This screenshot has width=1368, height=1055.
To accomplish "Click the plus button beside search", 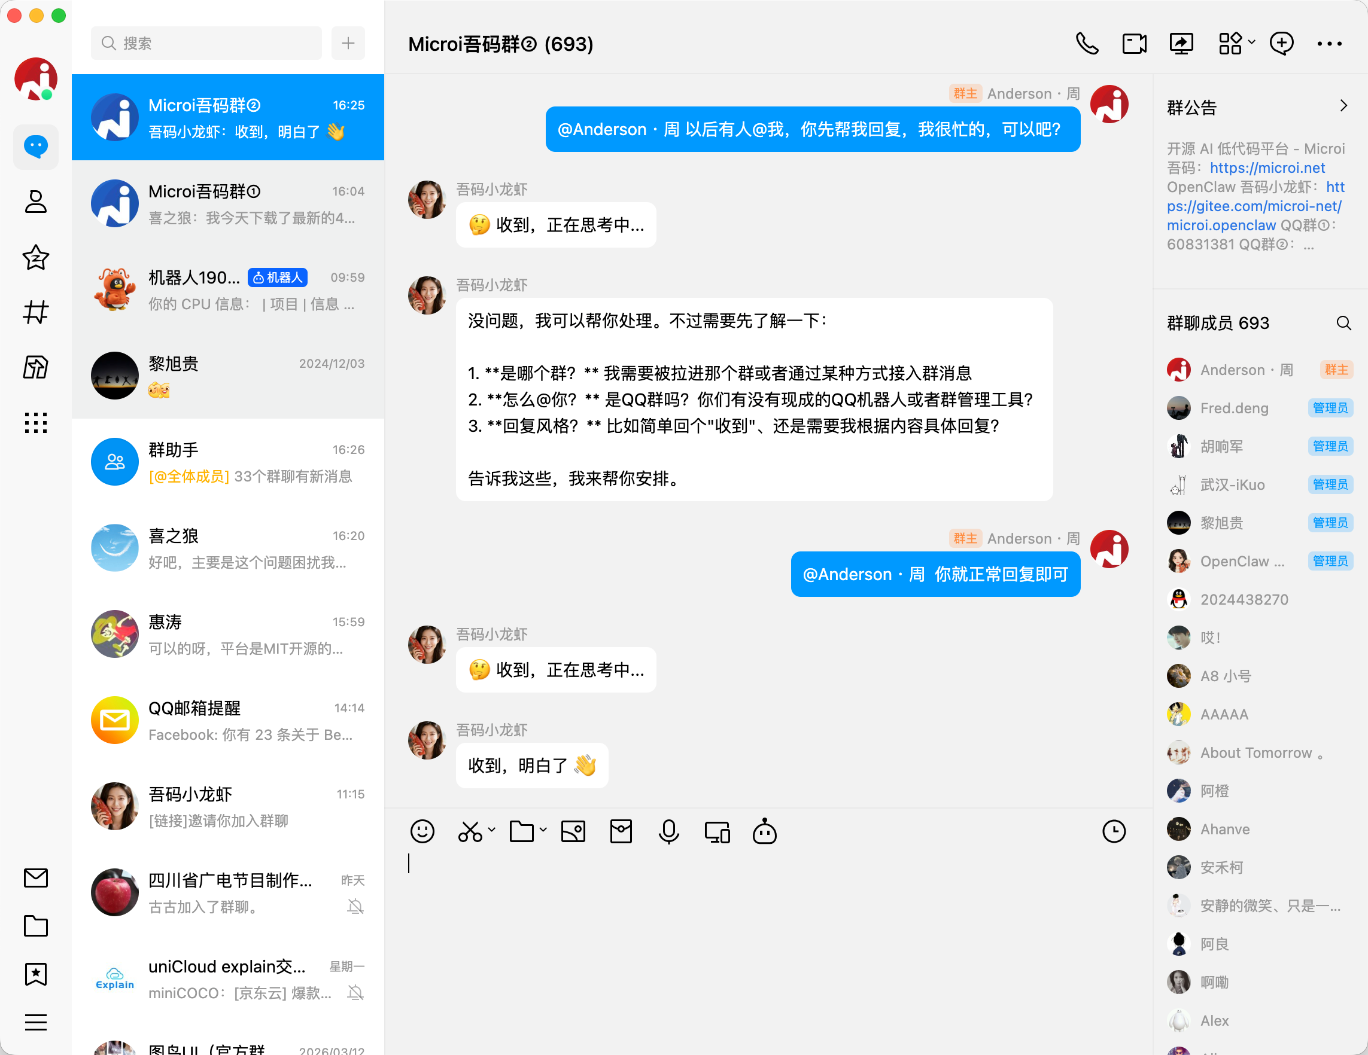I will (x=348, y=43).
